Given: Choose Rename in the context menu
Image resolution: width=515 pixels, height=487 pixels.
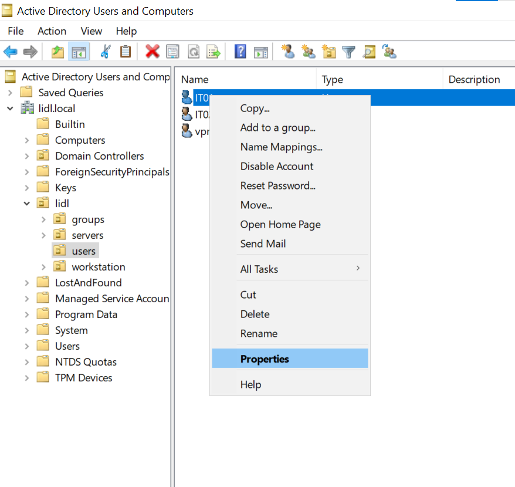Looking at the screenshot, I should click(290, 333).
